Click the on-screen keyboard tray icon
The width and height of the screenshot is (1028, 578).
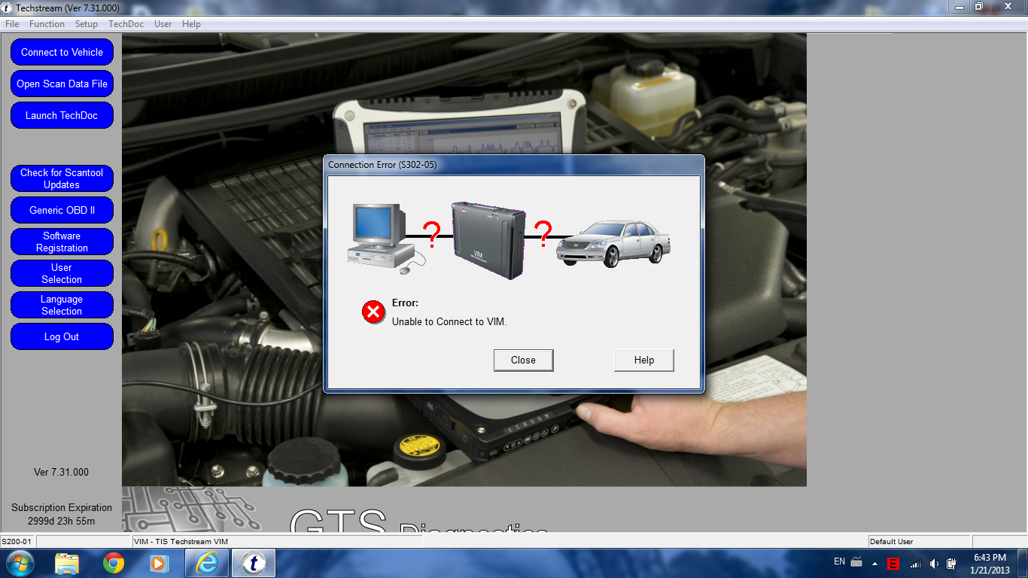(856, 562)
